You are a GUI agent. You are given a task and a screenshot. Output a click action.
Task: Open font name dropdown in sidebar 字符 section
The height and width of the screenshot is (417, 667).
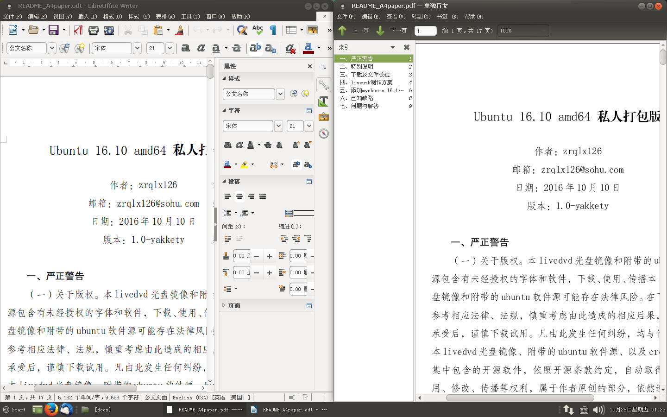point(278,126)
